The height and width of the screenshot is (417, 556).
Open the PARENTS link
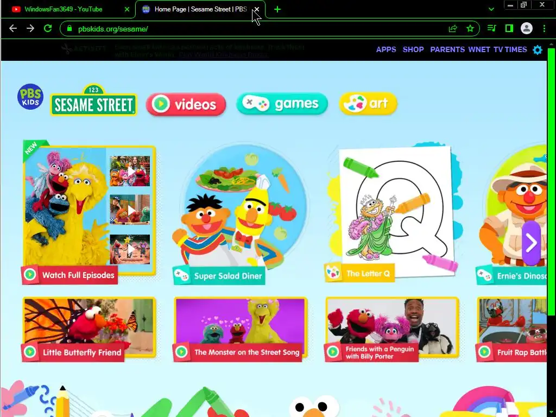(447, 49)
